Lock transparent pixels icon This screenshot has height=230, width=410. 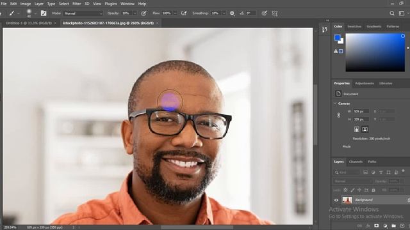pos(345,190)
